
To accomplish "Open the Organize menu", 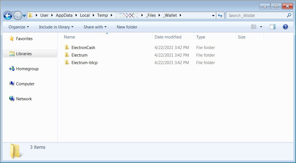I will [19, 27].
